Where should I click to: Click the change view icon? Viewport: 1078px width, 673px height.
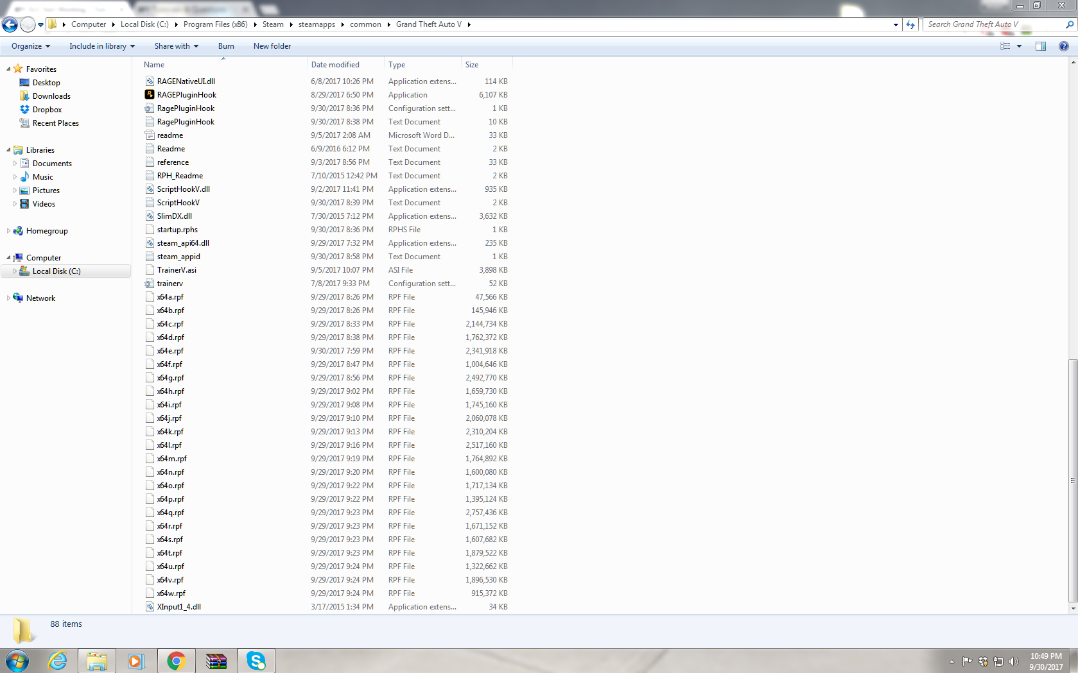tap(1005, 46)
